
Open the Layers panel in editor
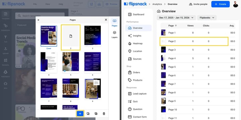114,34
